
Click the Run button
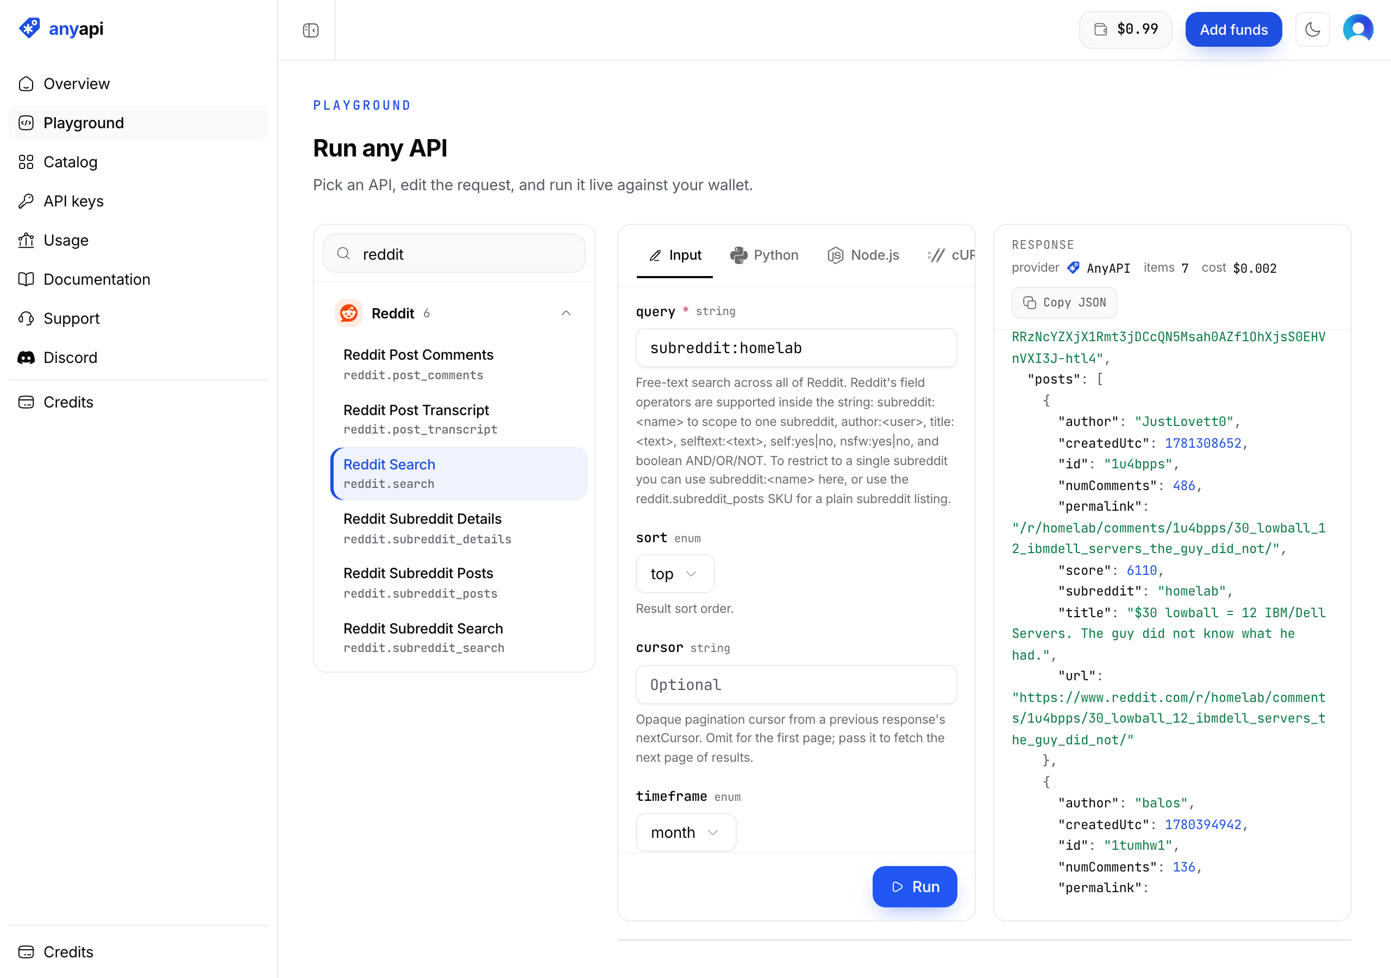(914, 887)
